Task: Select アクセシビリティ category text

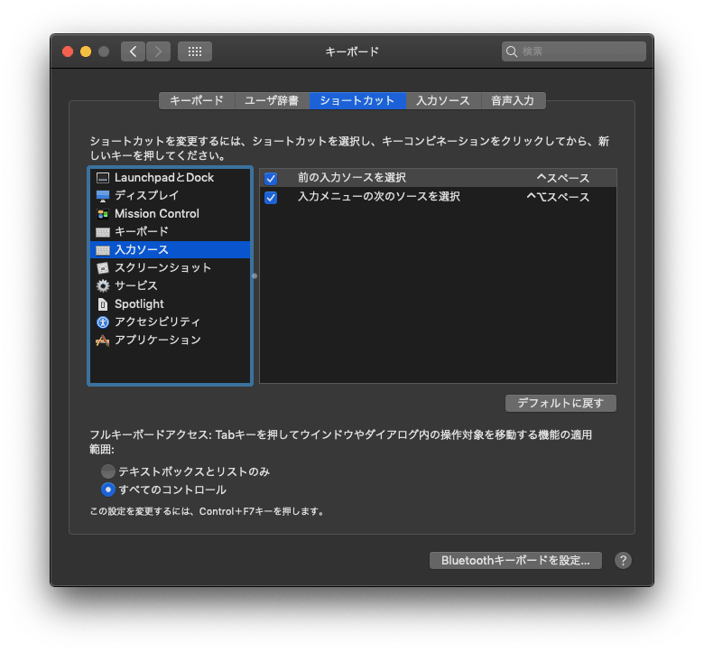Action: (158, 322)
